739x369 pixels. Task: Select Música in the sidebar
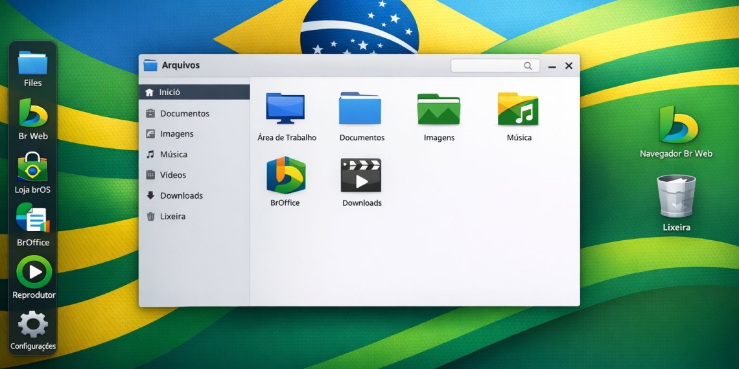194,154
